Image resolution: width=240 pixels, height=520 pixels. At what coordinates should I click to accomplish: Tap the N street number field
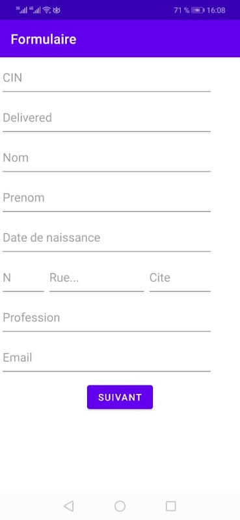(x=23, y=278)
